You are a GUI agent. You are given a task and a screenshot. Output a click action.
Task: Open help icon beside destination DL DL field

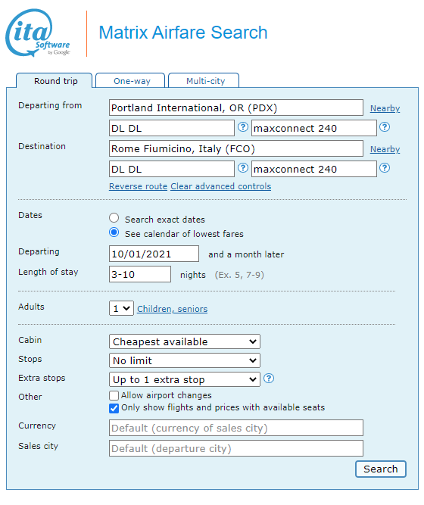coord(243,168)
